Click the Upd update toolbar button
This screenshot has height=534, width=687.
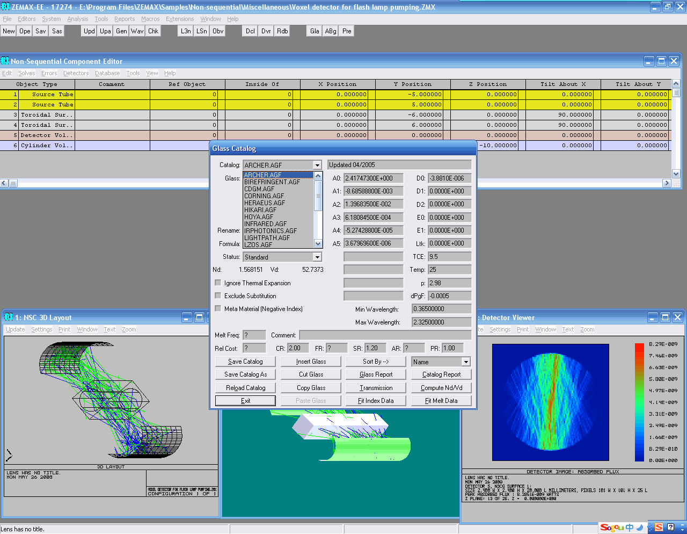pyautogui.click(x=89, y=31)
